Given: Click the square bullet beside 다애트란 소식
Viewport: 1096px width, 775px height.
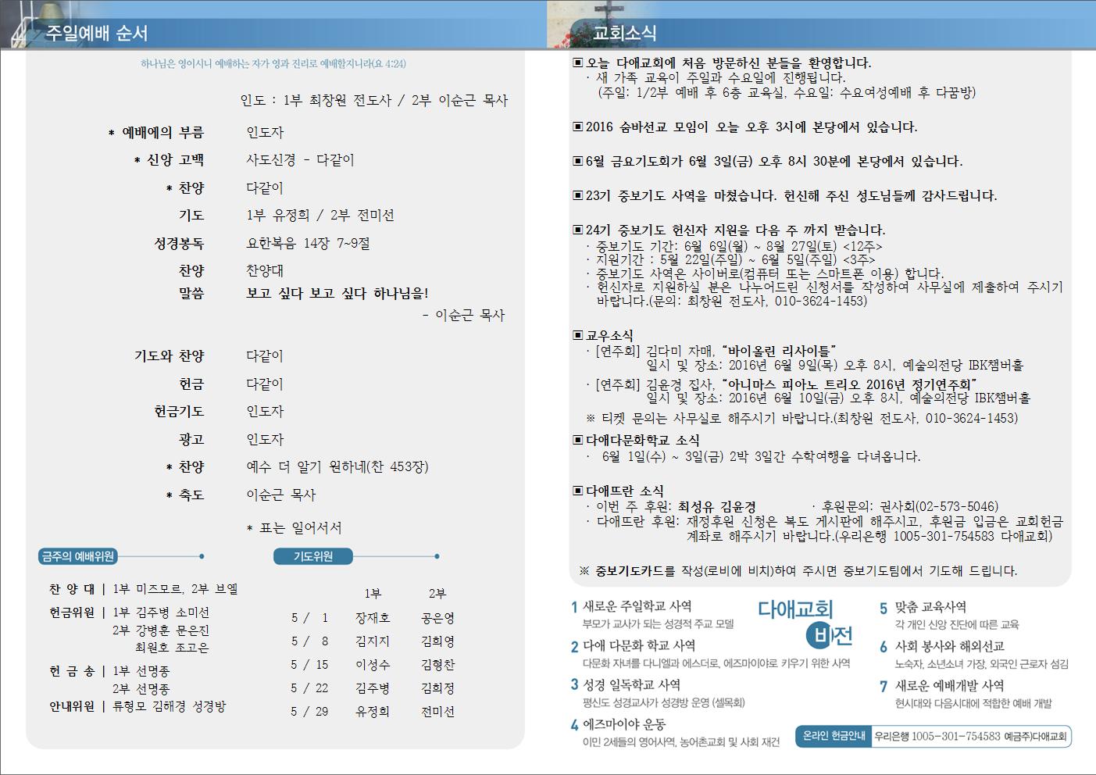Looking at the screenshot, I should point(578,491).
